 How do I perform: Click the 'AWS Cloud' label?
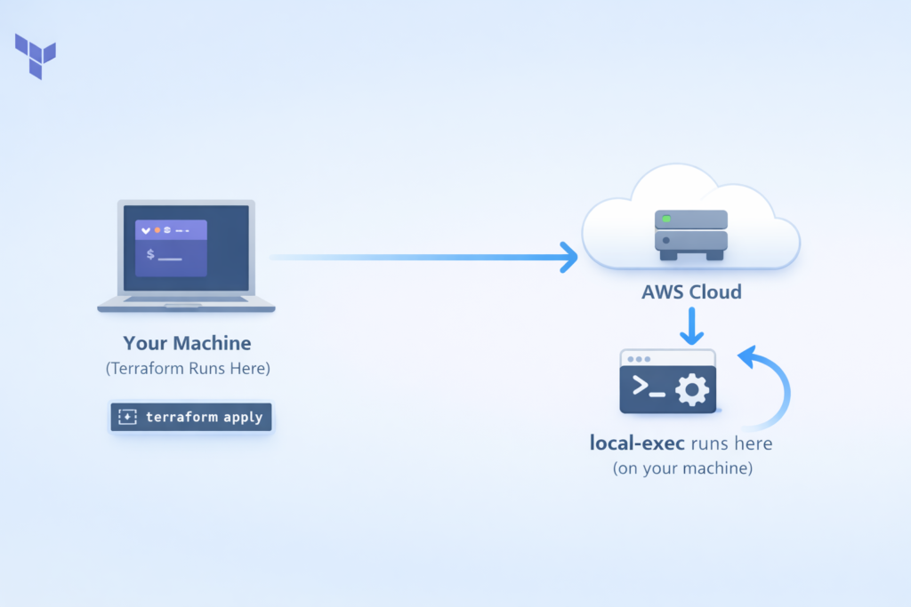[x=691, y=292]
